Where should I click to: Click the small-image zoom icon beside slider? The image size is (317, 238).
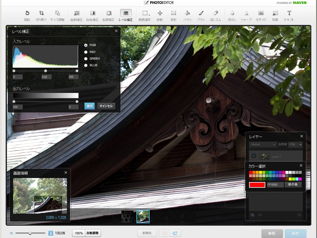coord(11,233)
